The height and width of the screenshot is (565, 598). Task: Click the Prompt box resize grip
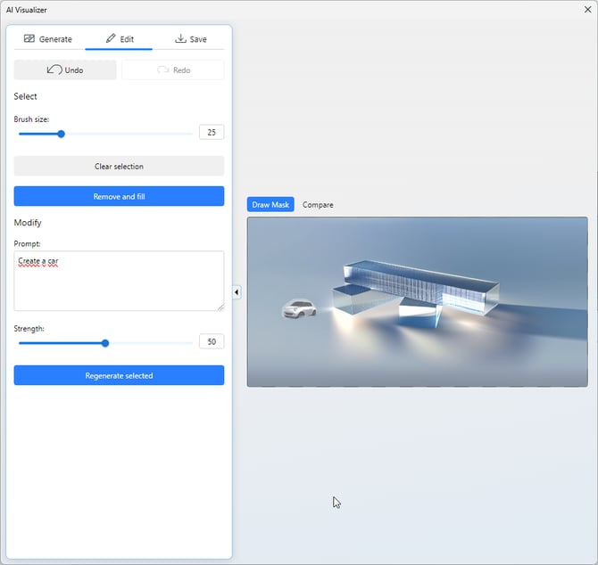click(x=220, y=307)
